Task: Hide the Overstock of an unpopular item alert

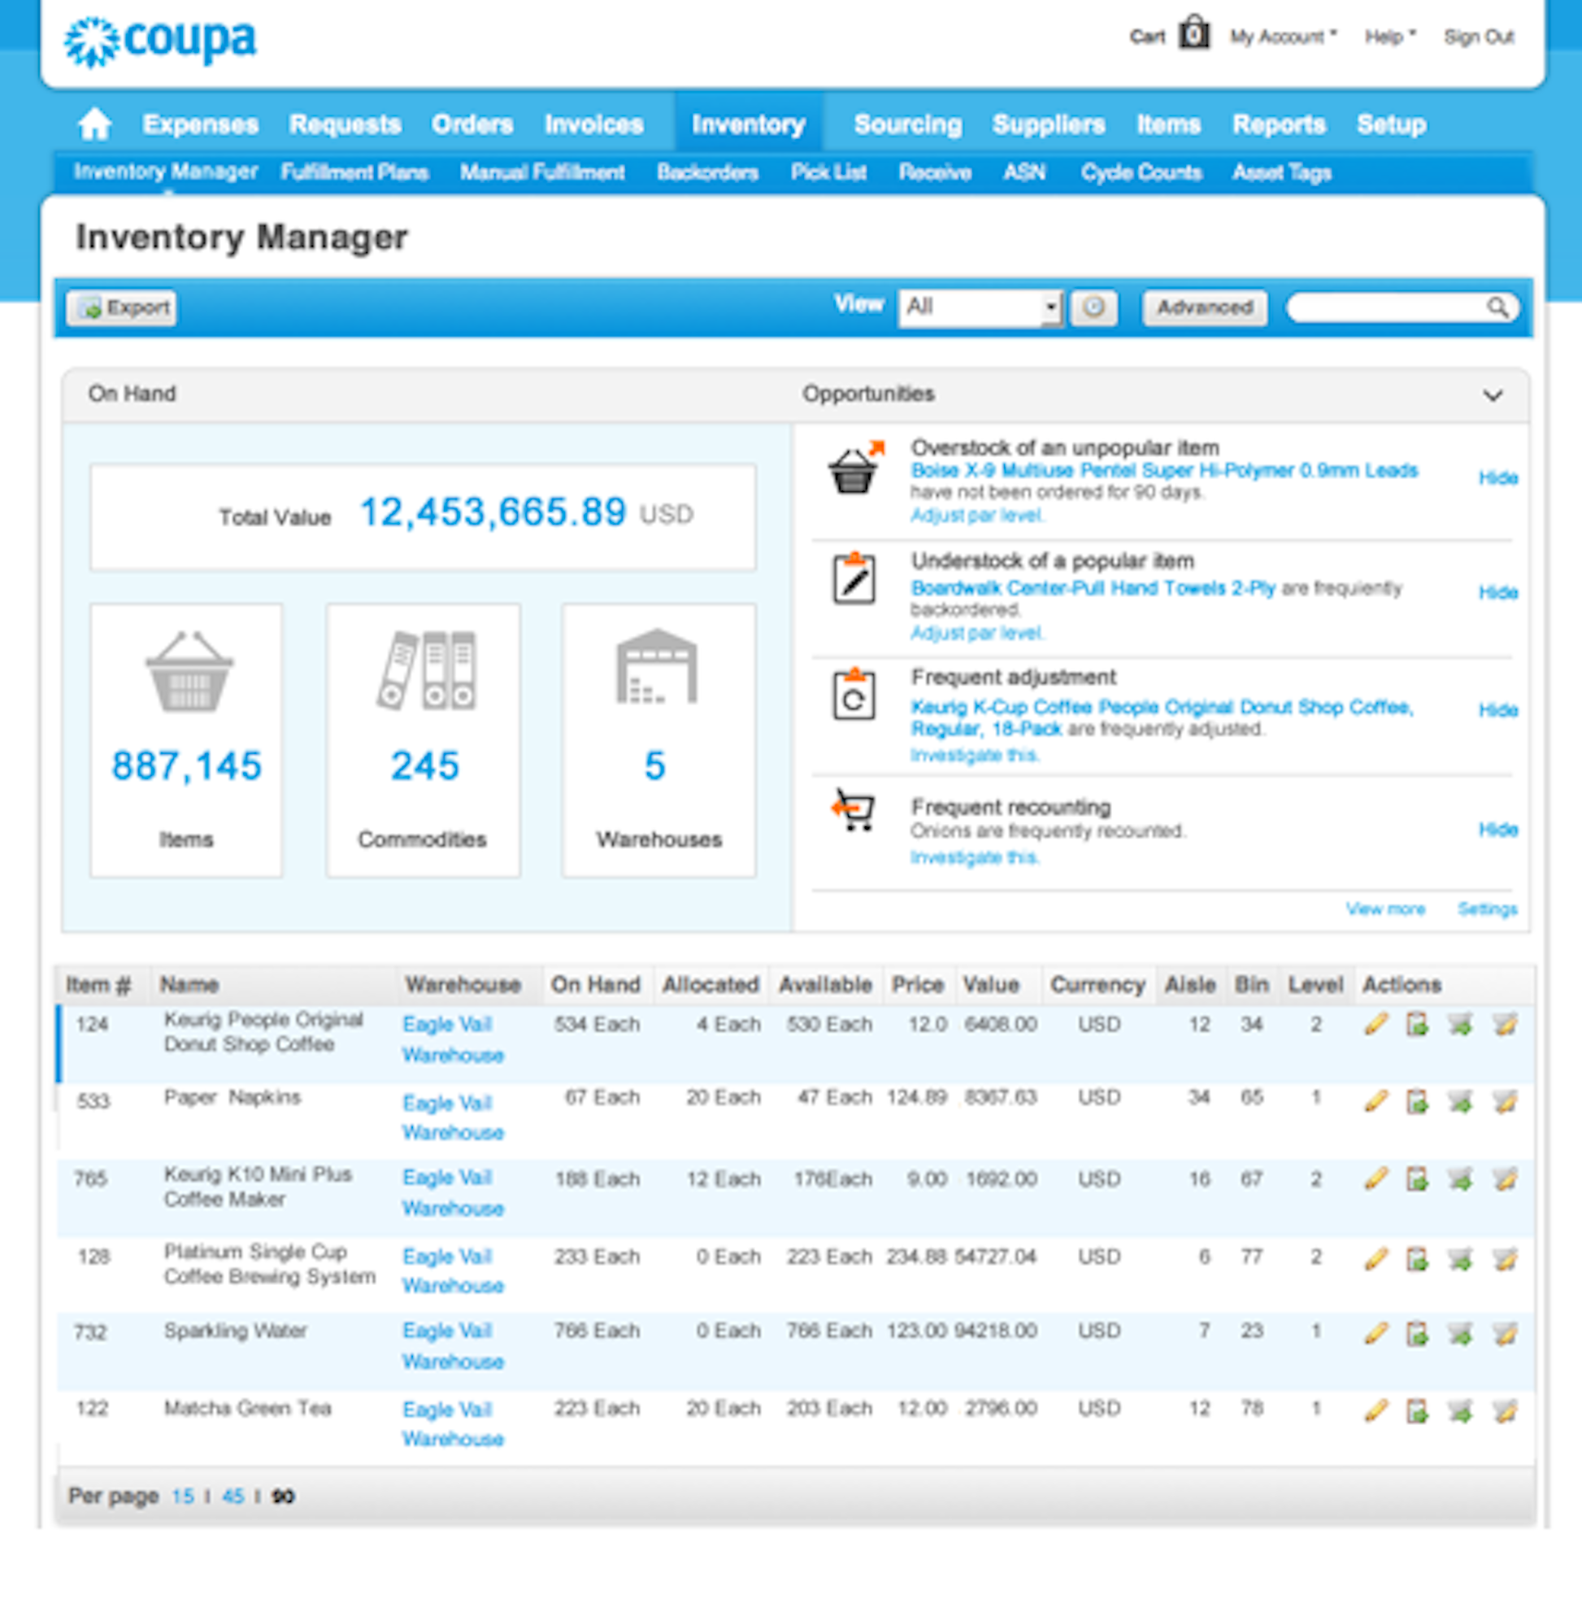Action: click(1497, 478)
